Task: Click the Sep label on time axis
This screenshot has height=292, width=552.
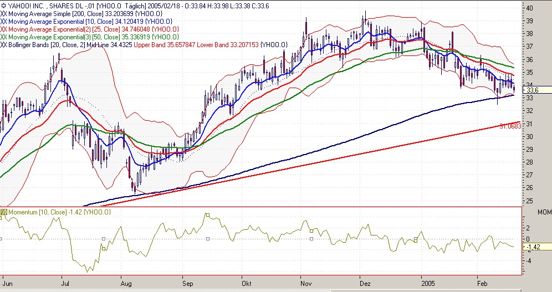Action: (x=188, y=283)
